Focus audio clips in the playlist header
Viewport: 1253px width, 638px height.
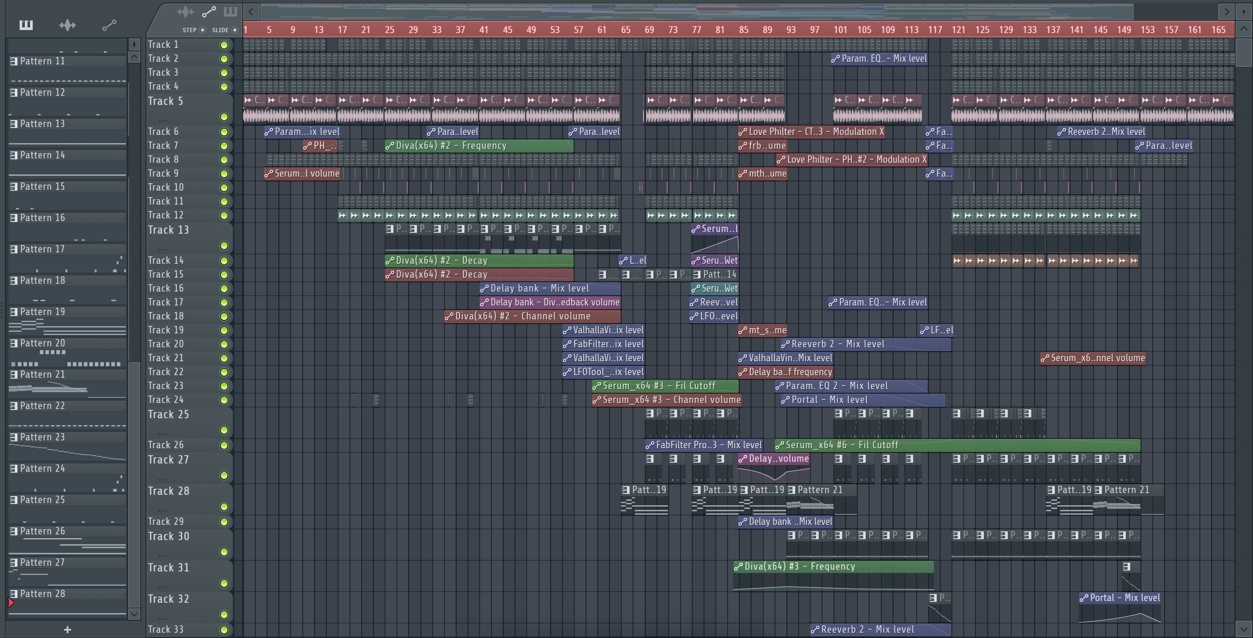[185, 11]
